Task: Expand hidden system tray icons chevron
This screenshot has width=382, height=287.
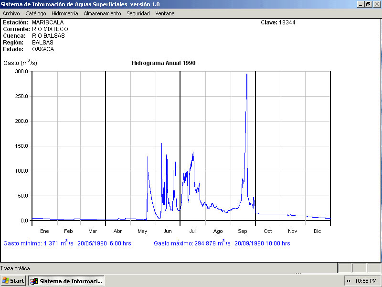Action: pyautogui.click(x=349, y=281)
